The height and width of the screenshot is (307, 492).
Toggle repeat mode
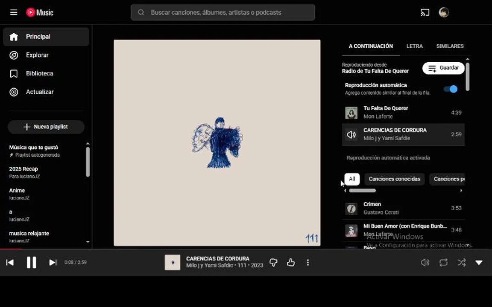point(443,262)
